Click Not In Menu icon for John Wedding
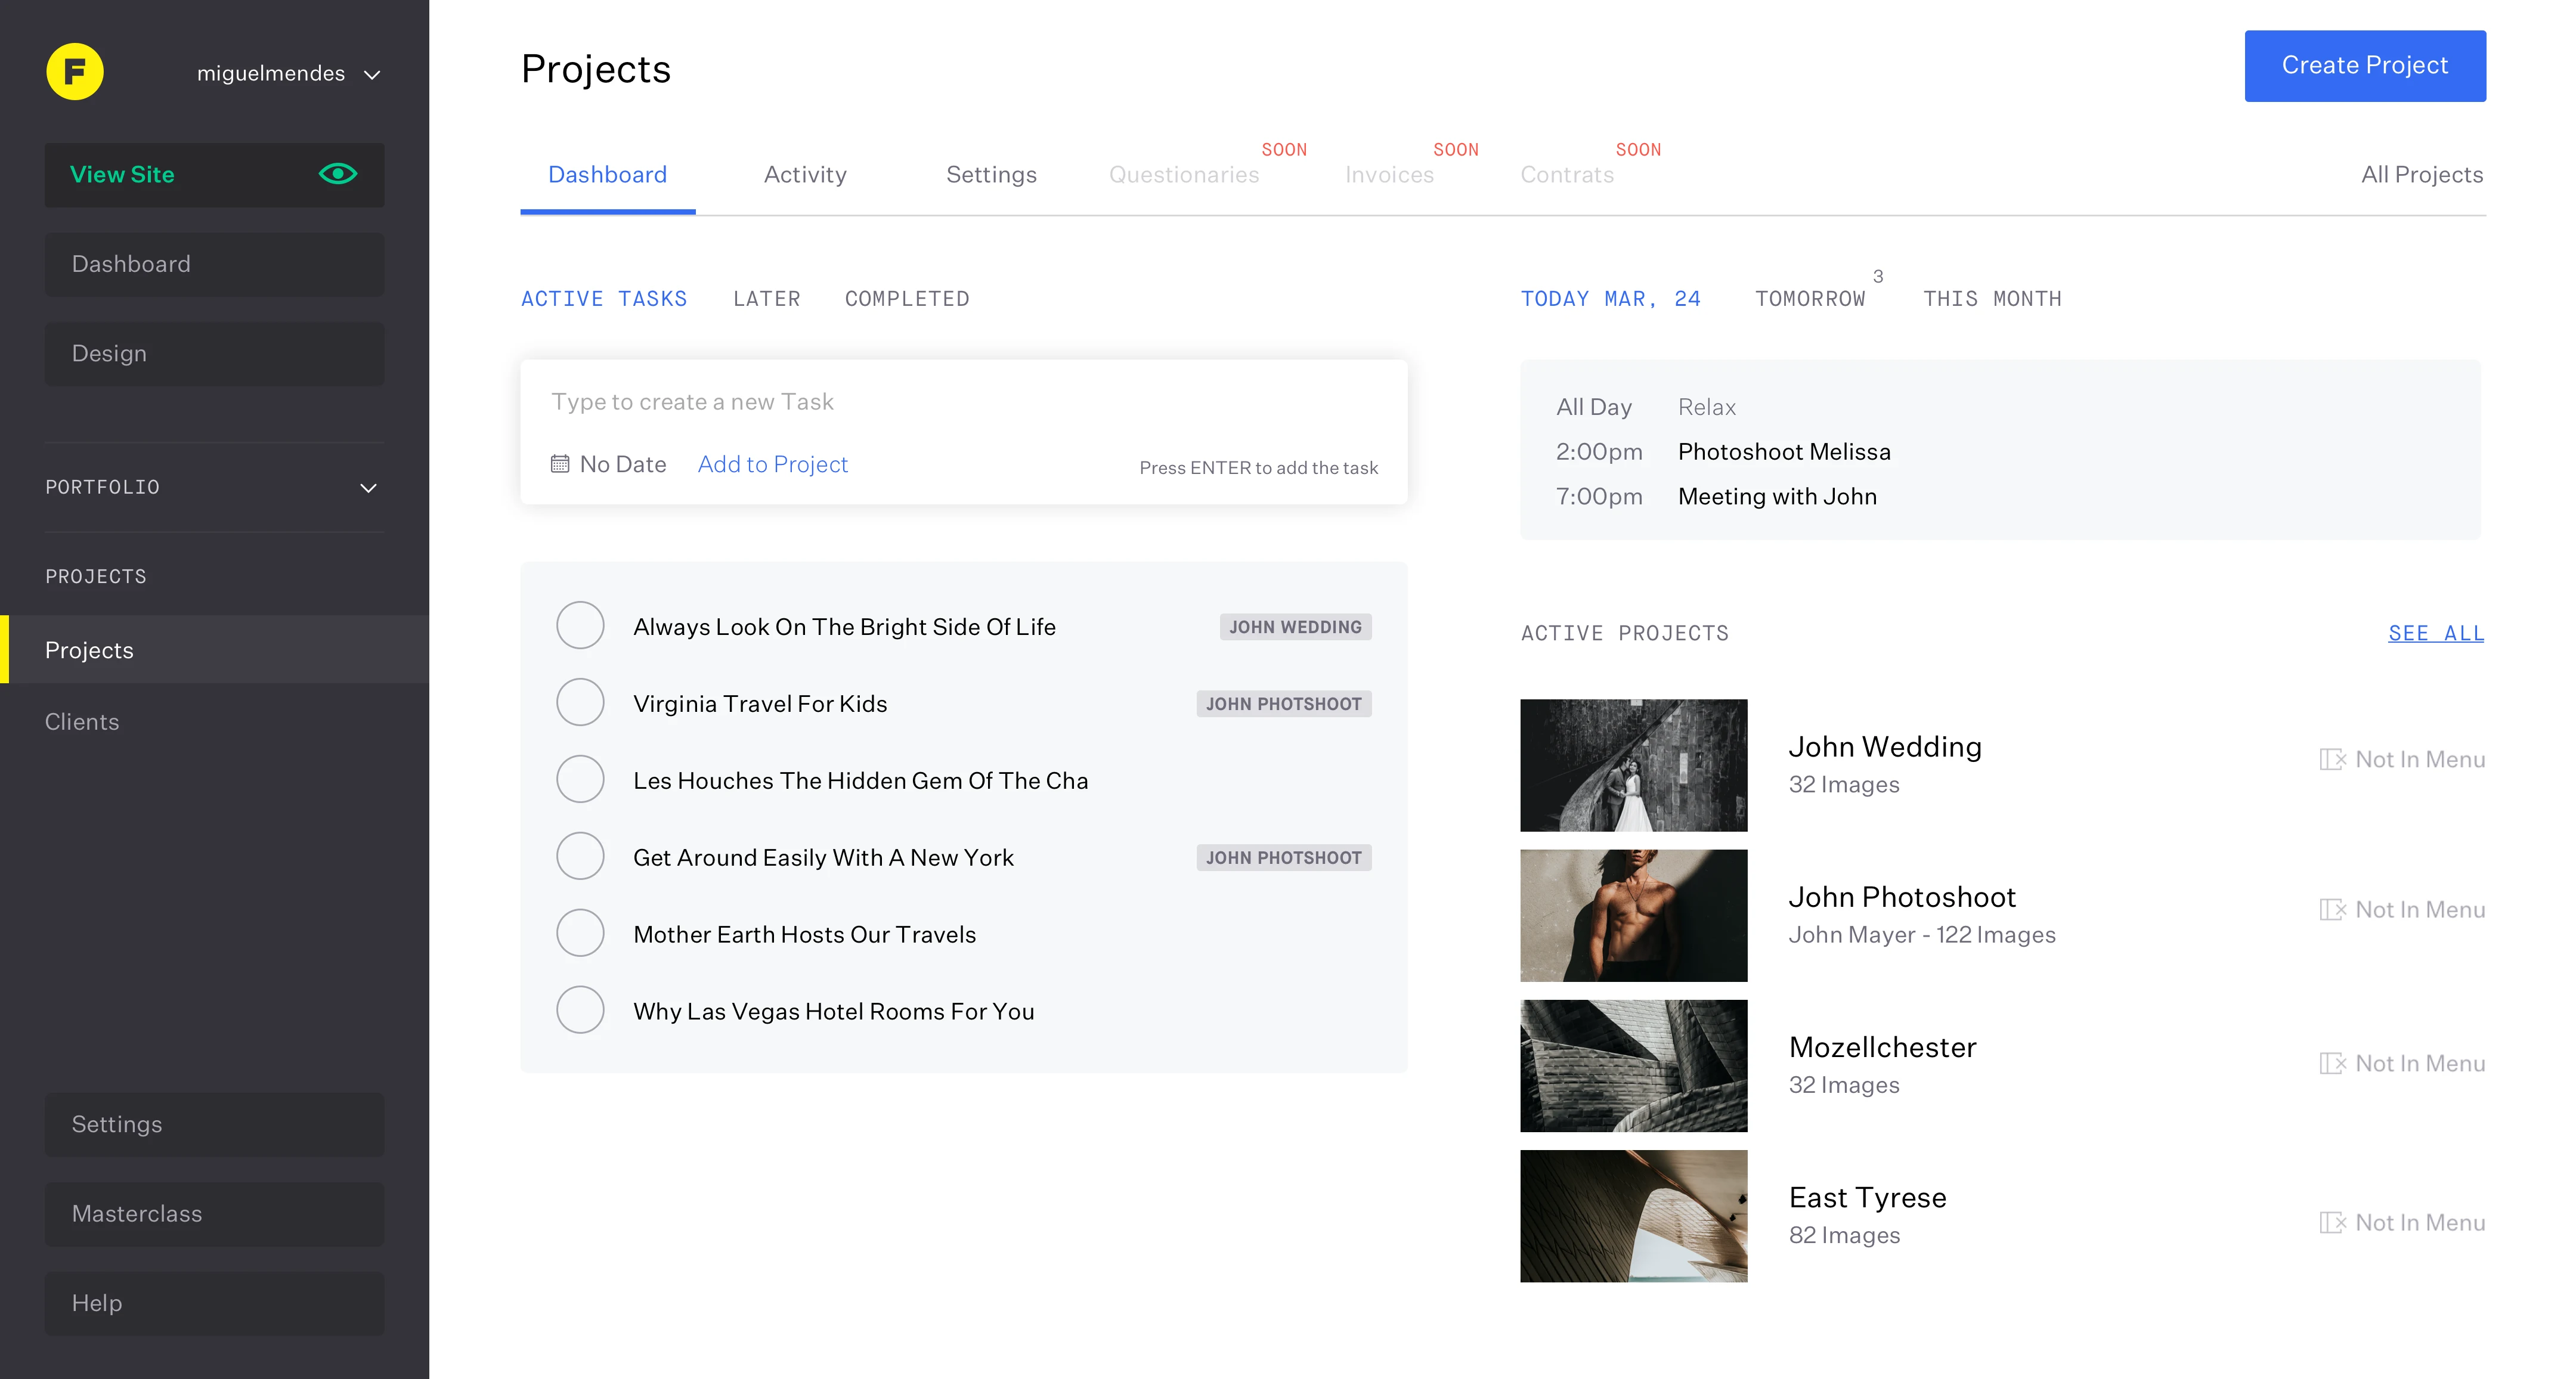The height and width of the screenshot is (1379, 2576). [2332, 760]
